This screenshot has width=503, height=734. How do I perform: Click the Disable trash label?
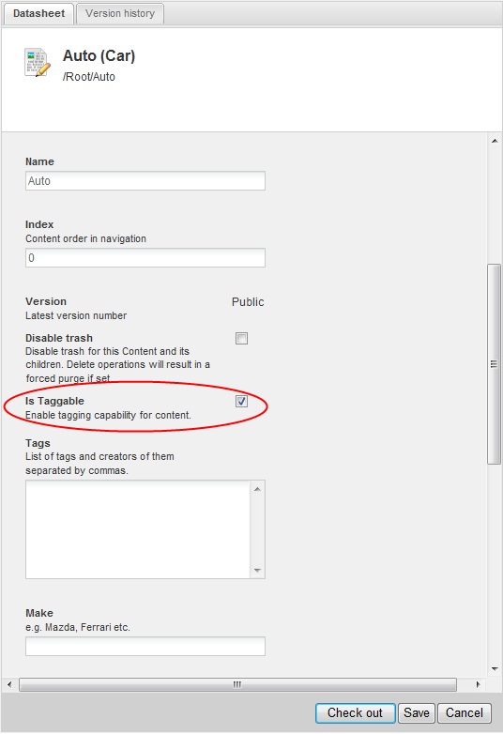[59, 338]
